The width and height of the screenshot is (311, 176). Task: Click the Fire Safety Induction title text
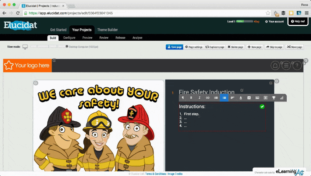click(x=206, y=92)
